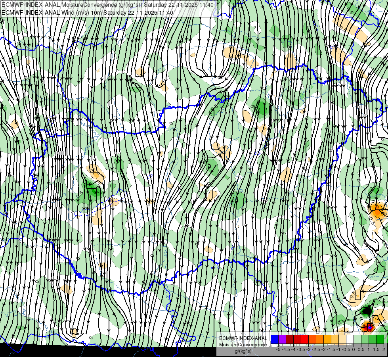
Task: Click the 2 tick label at legend's end
Action: 384,349
